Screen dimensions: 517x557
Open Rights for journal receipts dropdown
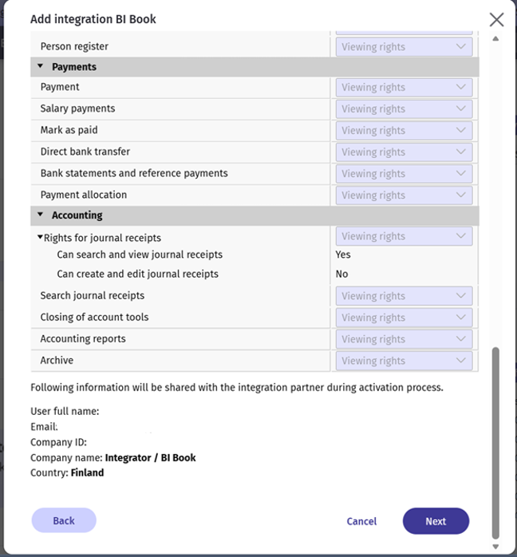(404, 236)
